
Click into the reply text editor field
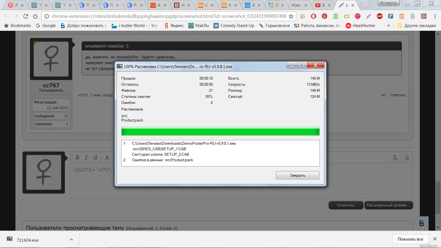[x=241, y=181]
